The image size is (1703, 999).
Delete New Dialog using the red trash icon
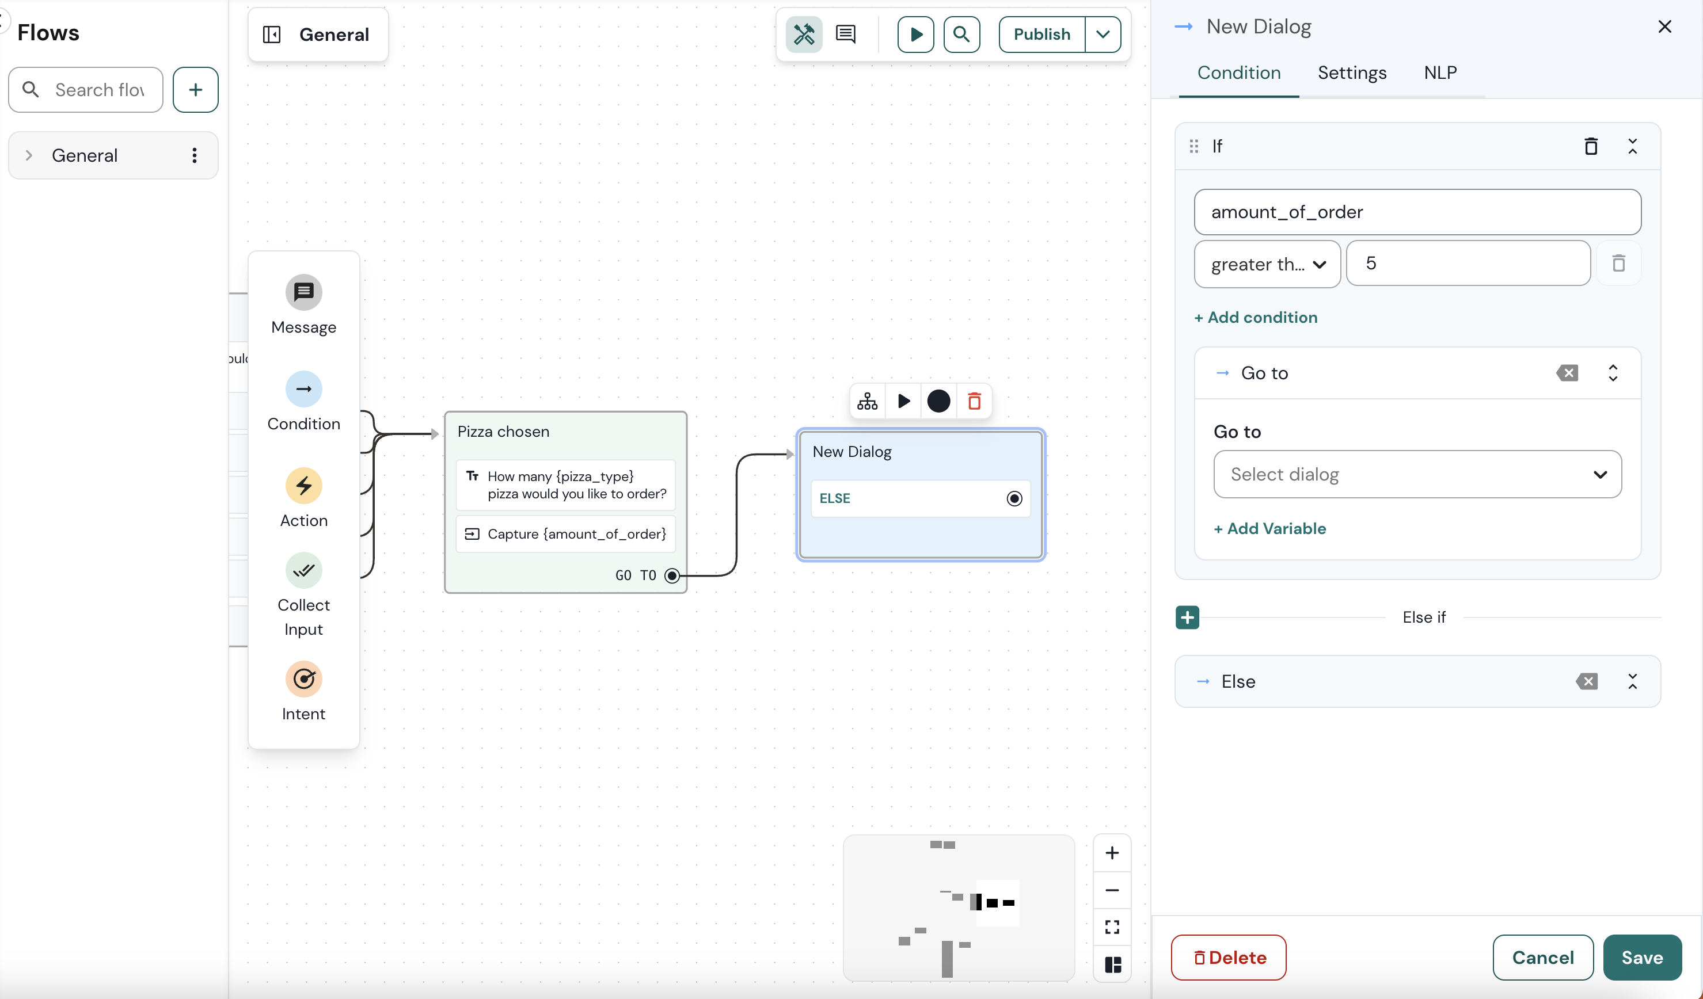[974, 401]
